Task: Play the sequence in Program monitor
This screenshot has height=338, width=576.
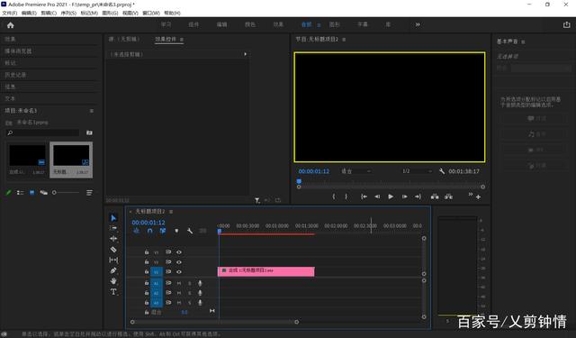Action: (391, 196)
